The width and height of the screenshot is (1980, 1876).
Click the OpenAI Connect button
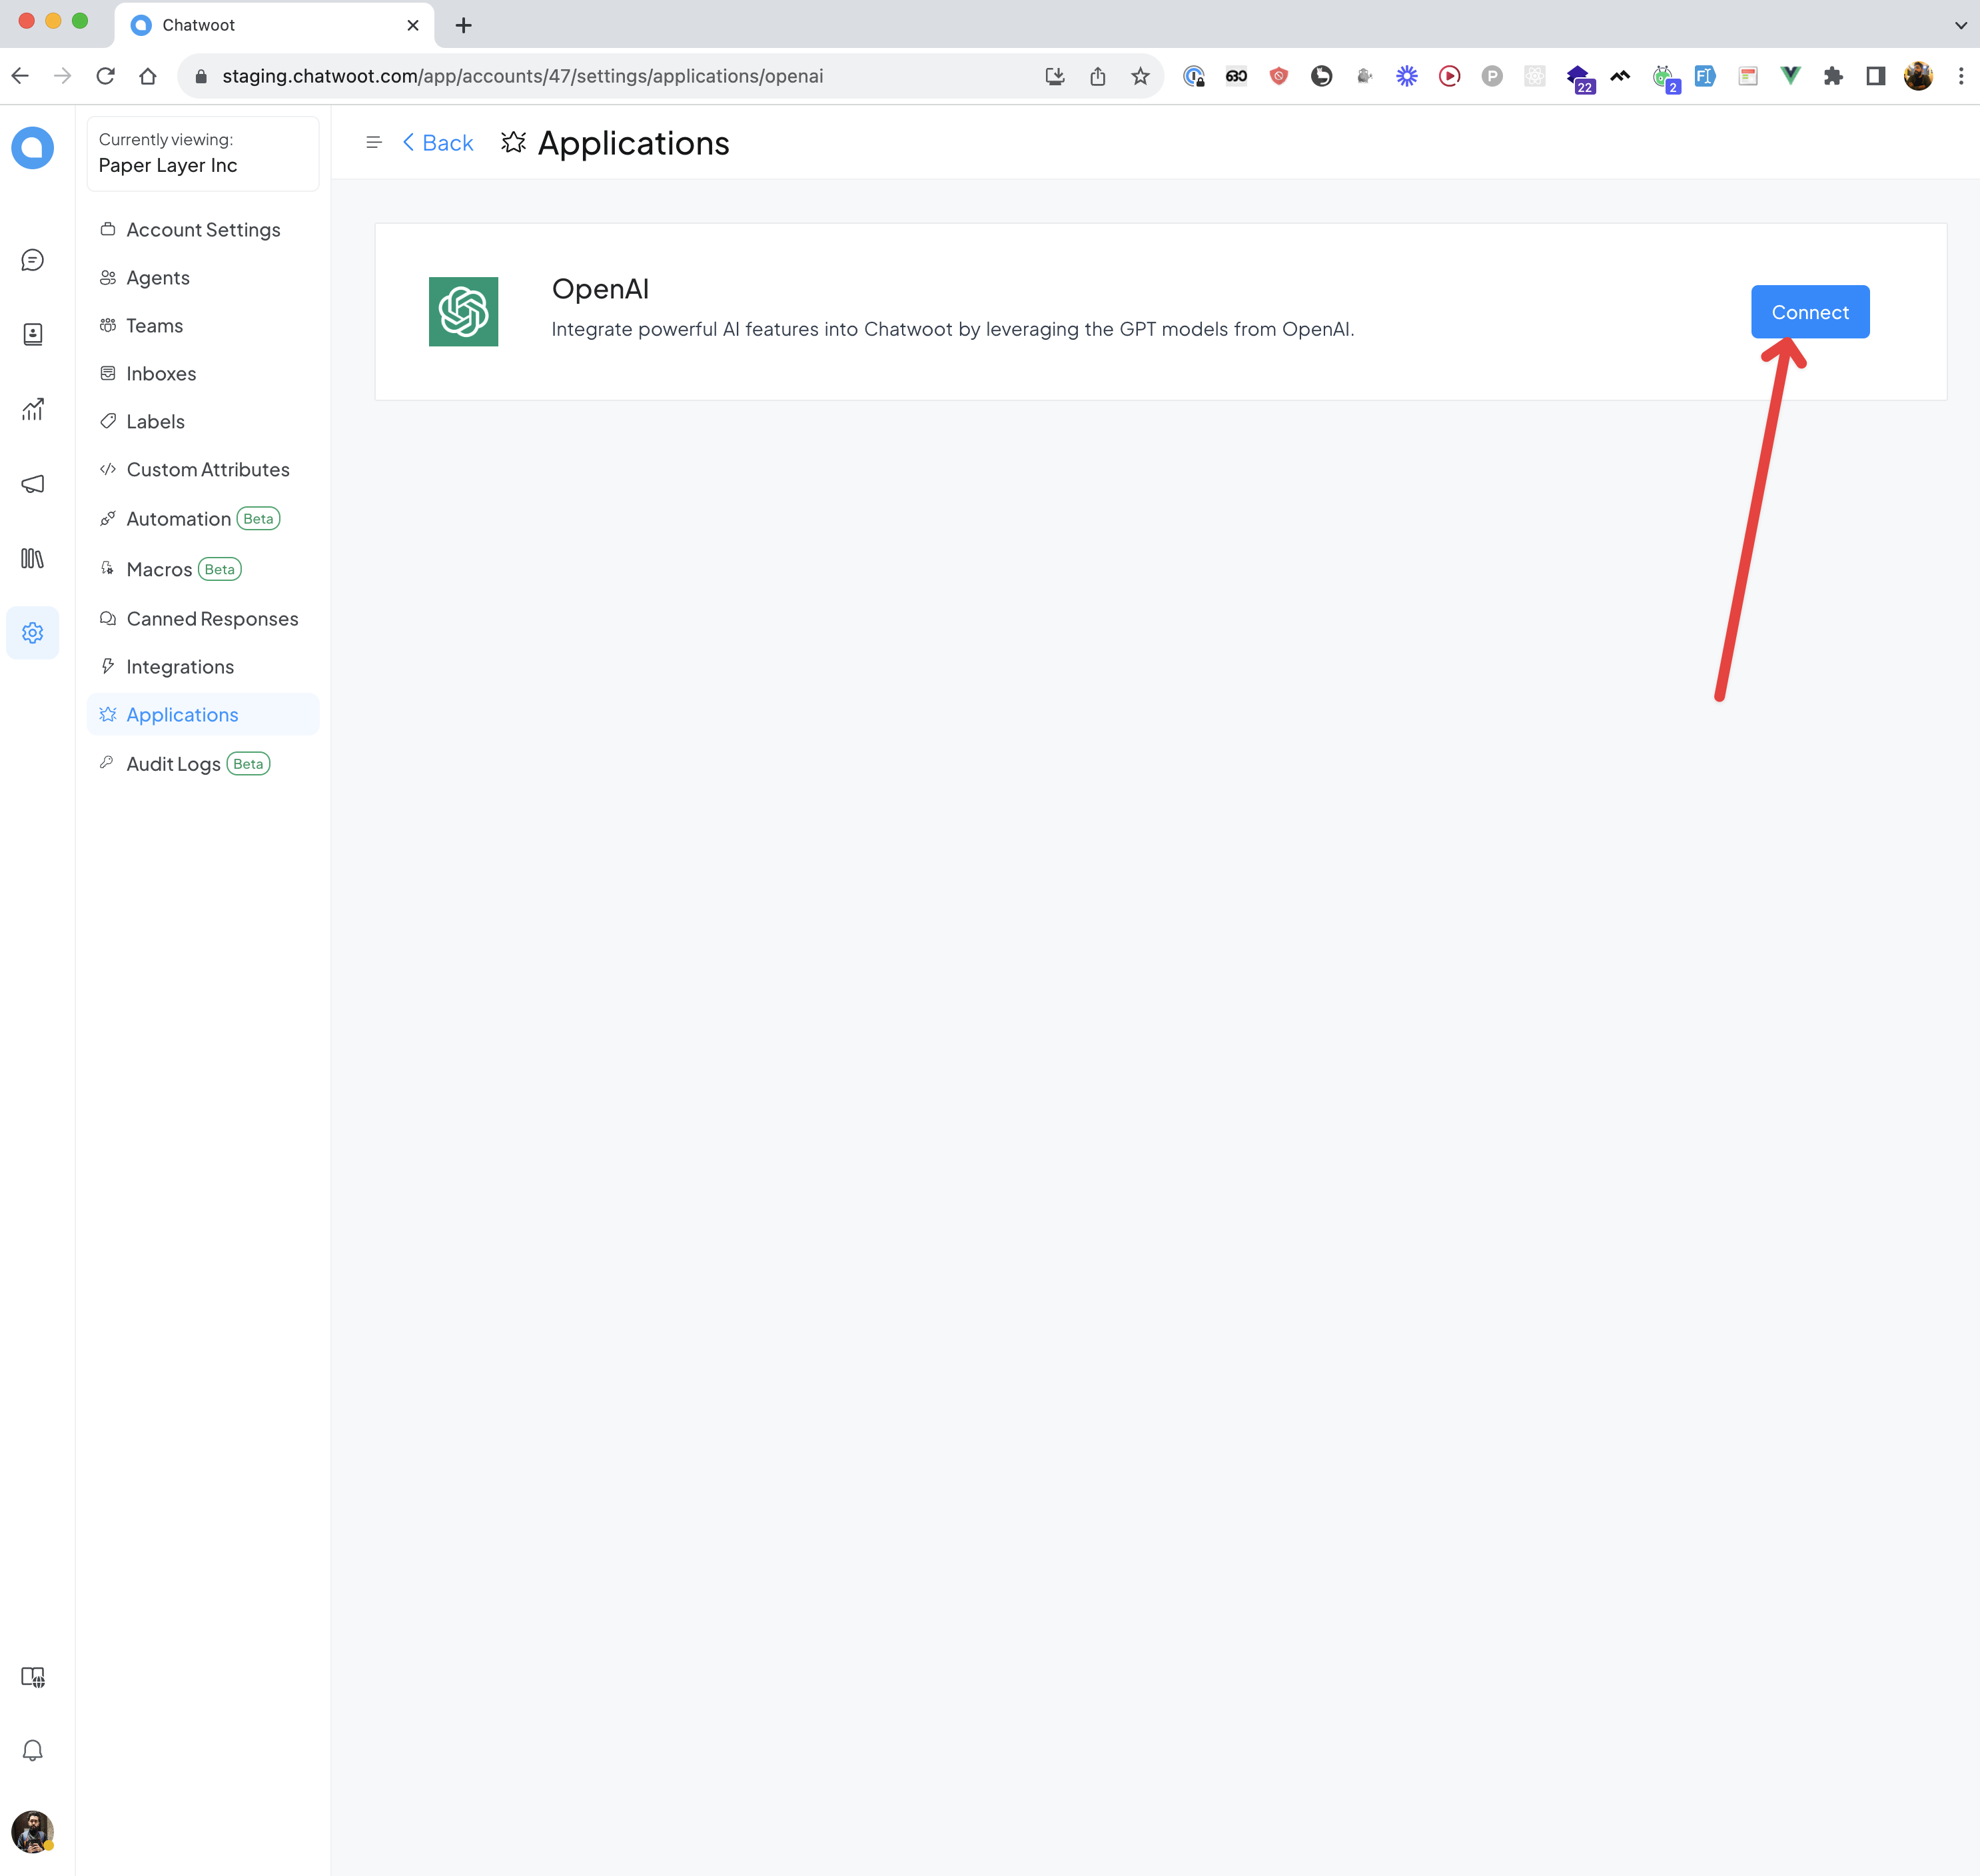point(1809,310)
